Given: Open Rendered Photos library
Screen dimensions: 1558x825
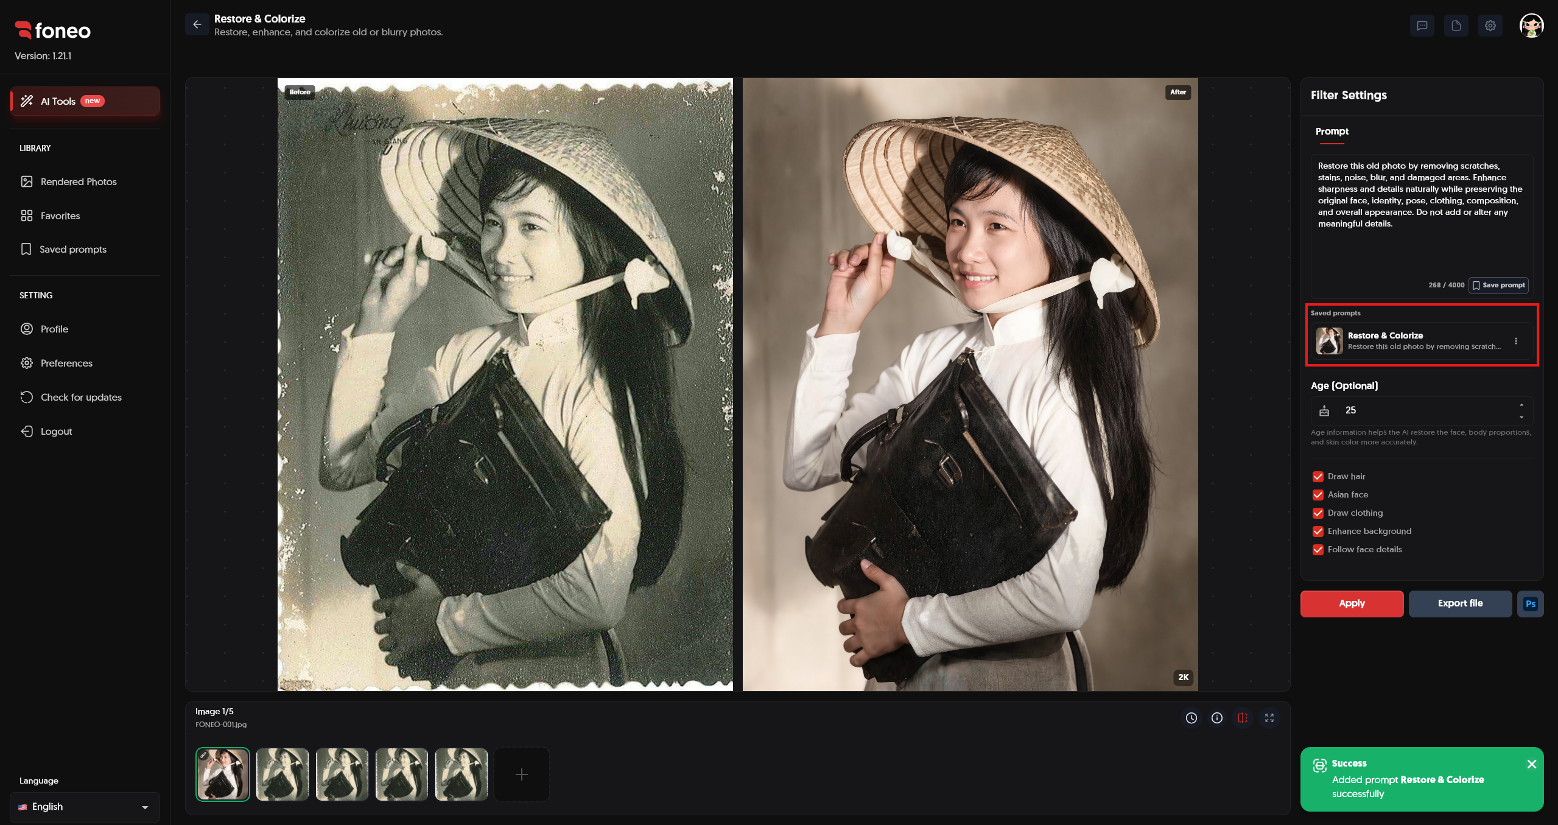Looking at the screenshot, I should click(79, 181).
